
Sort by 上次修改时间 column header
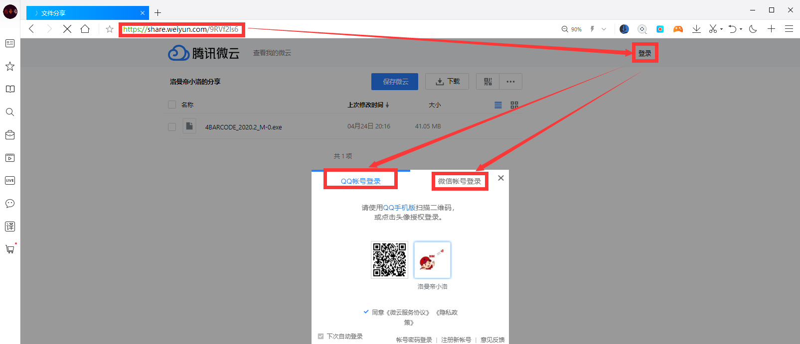tap(368, 105)
